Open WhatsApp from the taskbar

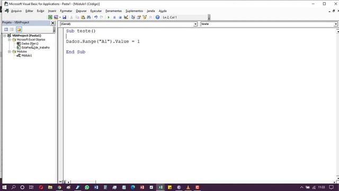coord(87,187)
